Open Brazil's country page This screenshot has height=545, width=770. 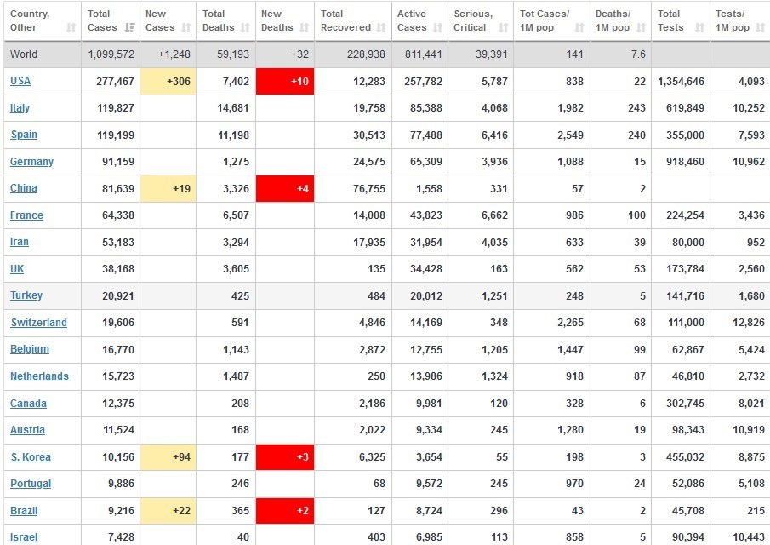tap(24, 511)
